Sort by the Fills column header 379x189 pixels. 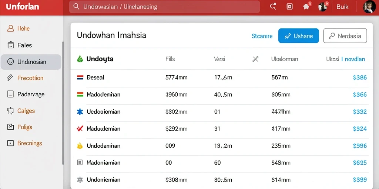[x=170, y=59]
